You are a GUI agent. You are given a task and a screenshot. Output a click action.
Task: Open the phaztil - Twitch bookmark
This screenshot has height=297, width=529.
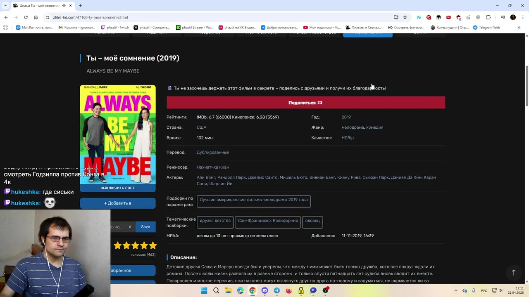click(115, 28)
